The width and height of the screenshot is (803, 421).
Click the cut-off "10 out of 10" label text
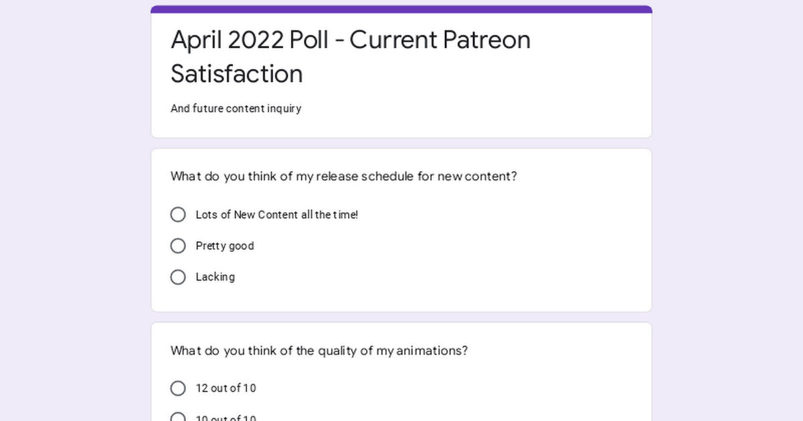point(226,418)
